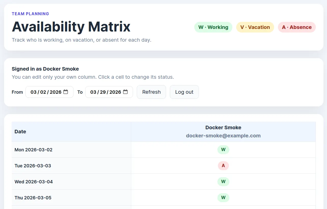The image size is (327, 209).
Task: Click the month segment of the From date
Action: pos(34,92)
